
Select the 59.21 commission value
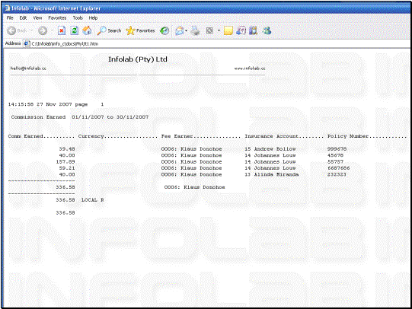(x=67, y=168)
